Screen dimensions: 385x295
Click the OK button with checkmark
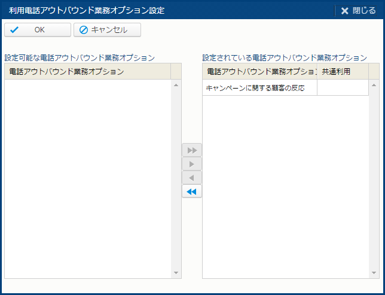(x=37, y=30)
